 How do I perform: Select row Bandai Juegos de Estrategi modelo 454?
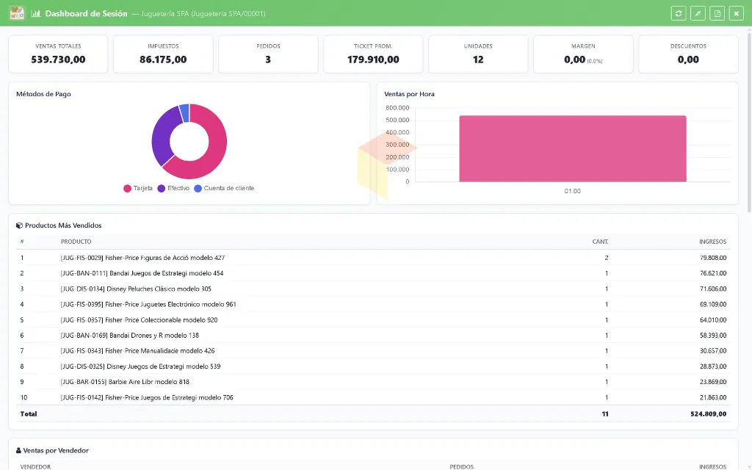[x=373, y=273]
